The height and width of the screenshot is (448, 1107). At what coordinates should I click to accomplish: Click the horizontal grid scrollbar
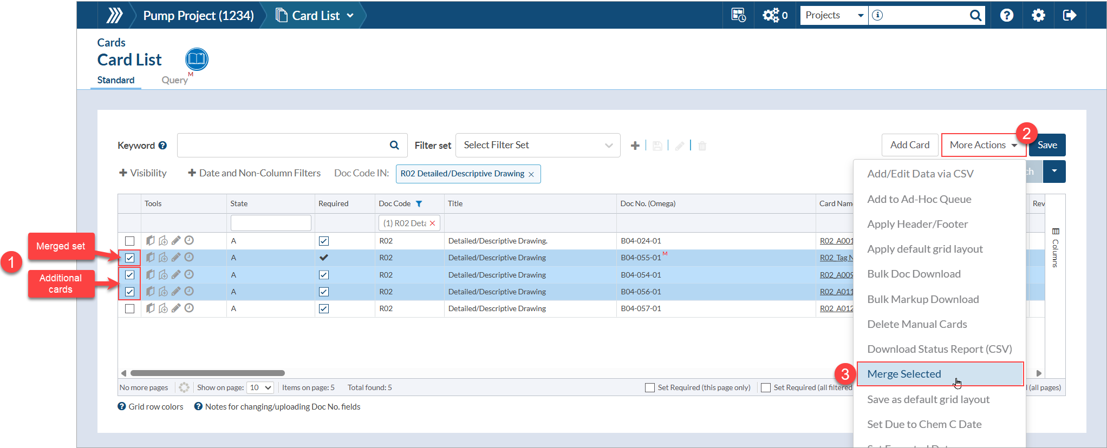click(207, 373)
